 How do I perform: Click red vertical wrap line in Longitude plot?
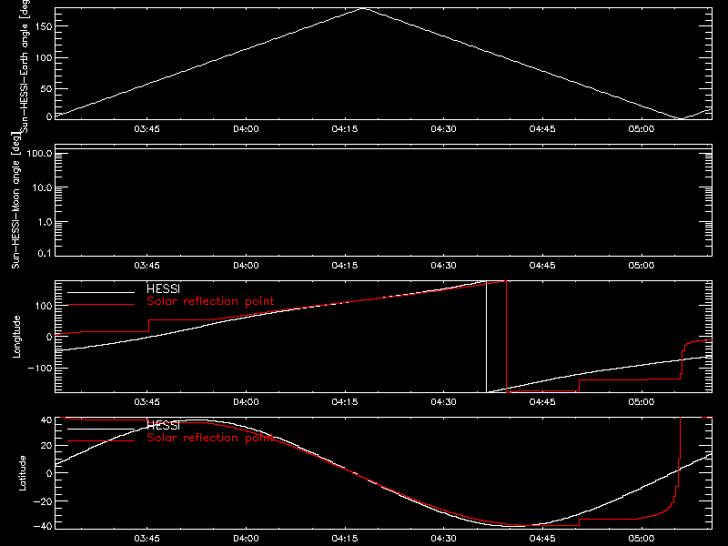point(506,337)
